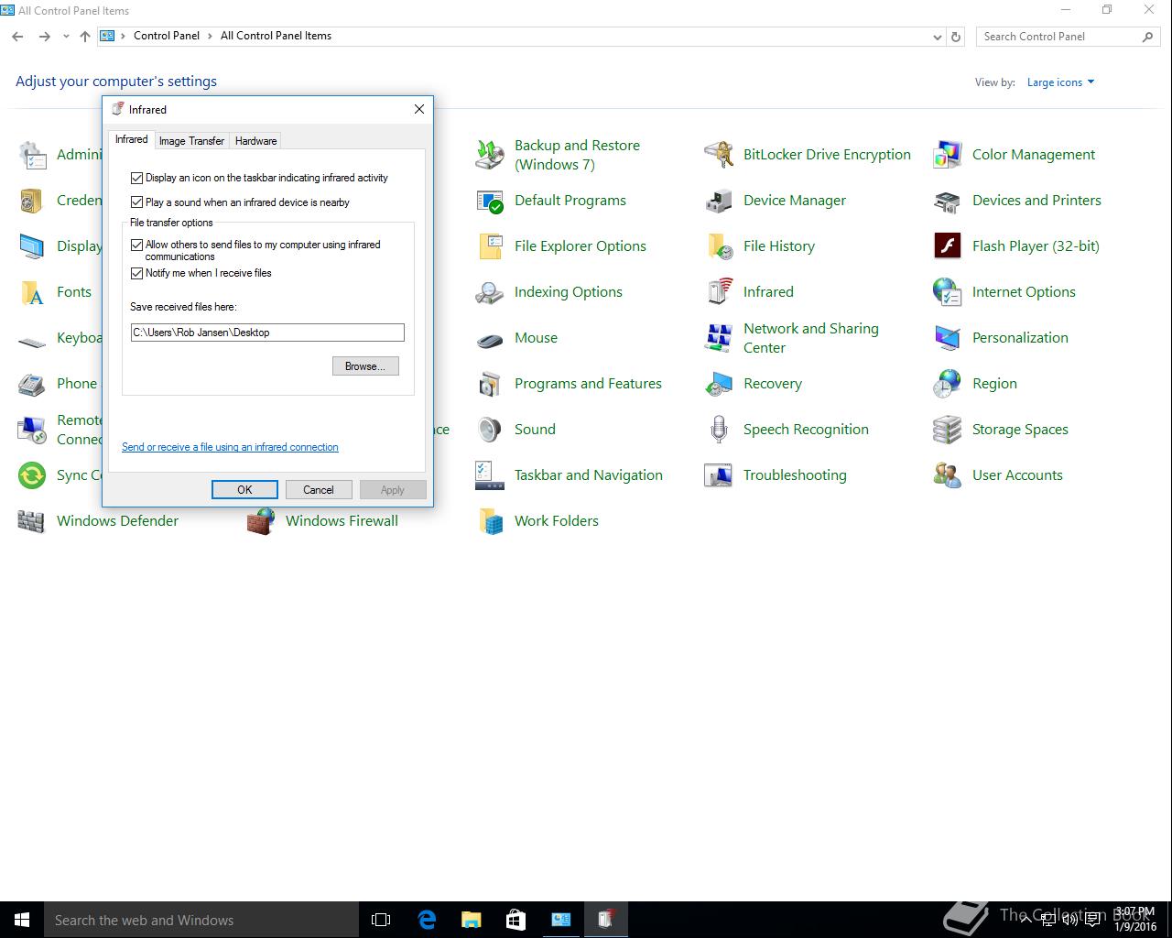Screen dimensions: 1172x938
Task: Open Send or receive a file link
Action: coord(230,447)
